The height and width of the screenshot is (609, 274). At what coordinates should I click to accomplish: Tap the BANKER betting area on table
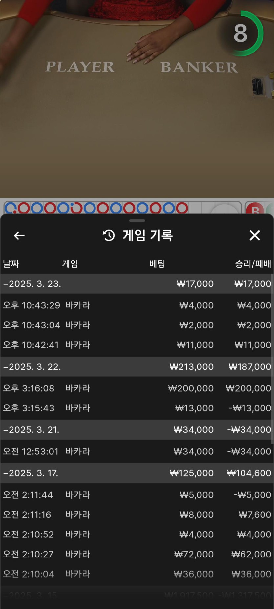199,67
